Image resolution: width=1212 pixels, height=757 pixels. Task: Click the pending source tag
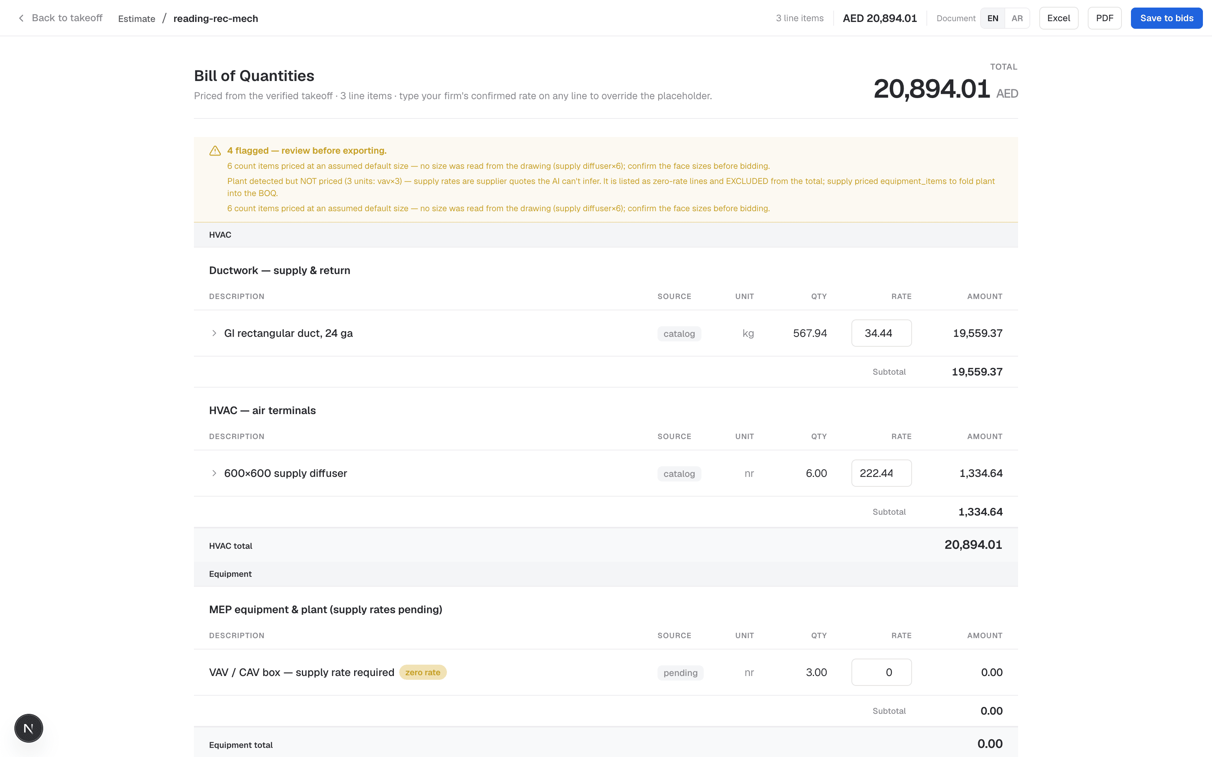pos(680,673)
